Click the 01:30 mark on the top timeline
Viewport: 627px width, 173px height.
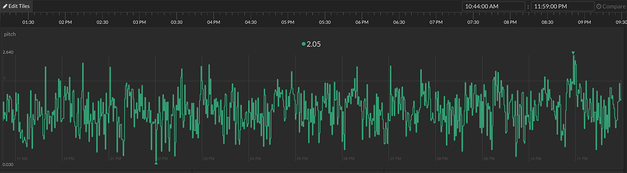28,22
